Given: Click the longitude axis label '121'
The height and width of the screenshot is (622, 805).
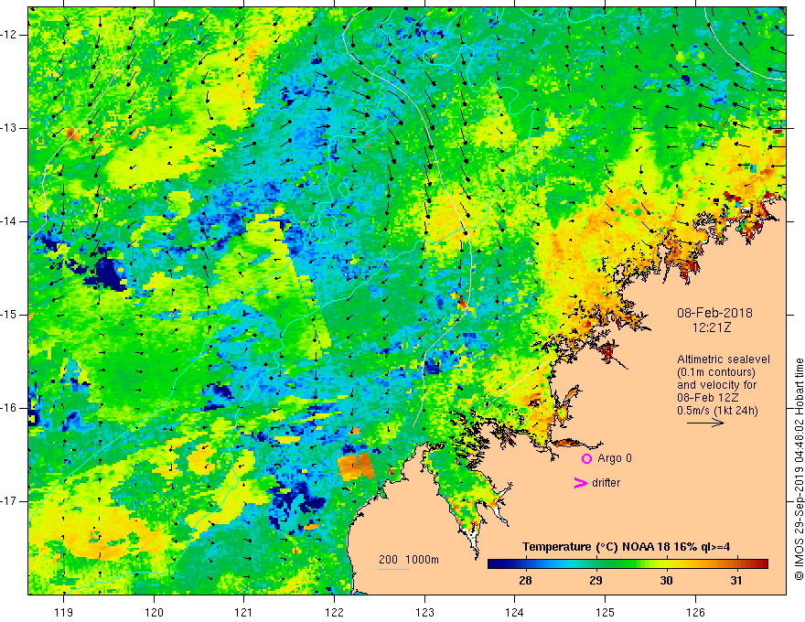Looking at the screenshot, I should point(244,612).
